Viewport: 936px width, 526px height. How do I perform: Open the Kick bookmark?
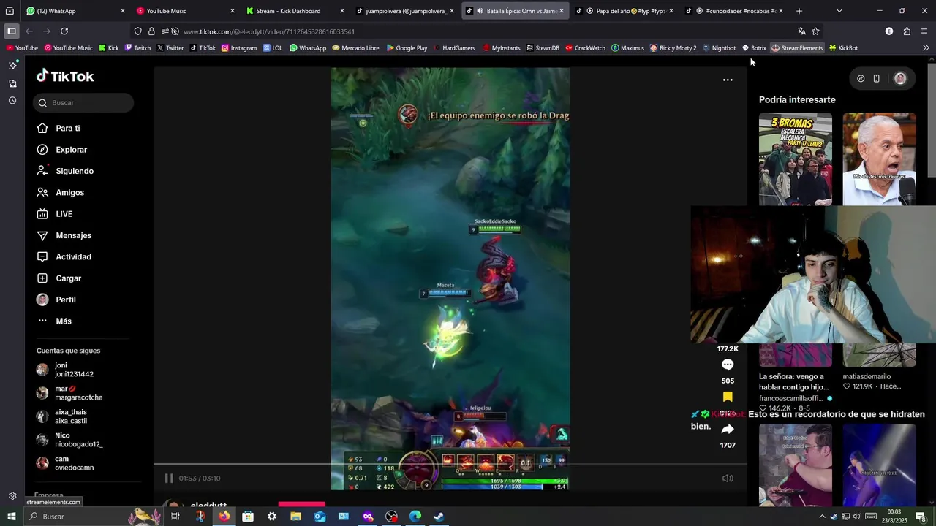click(108, 48)
